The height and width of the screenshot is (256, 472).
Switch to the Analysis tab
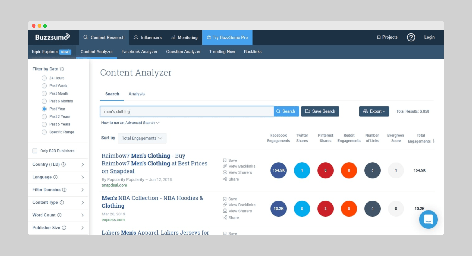(137, 94)
